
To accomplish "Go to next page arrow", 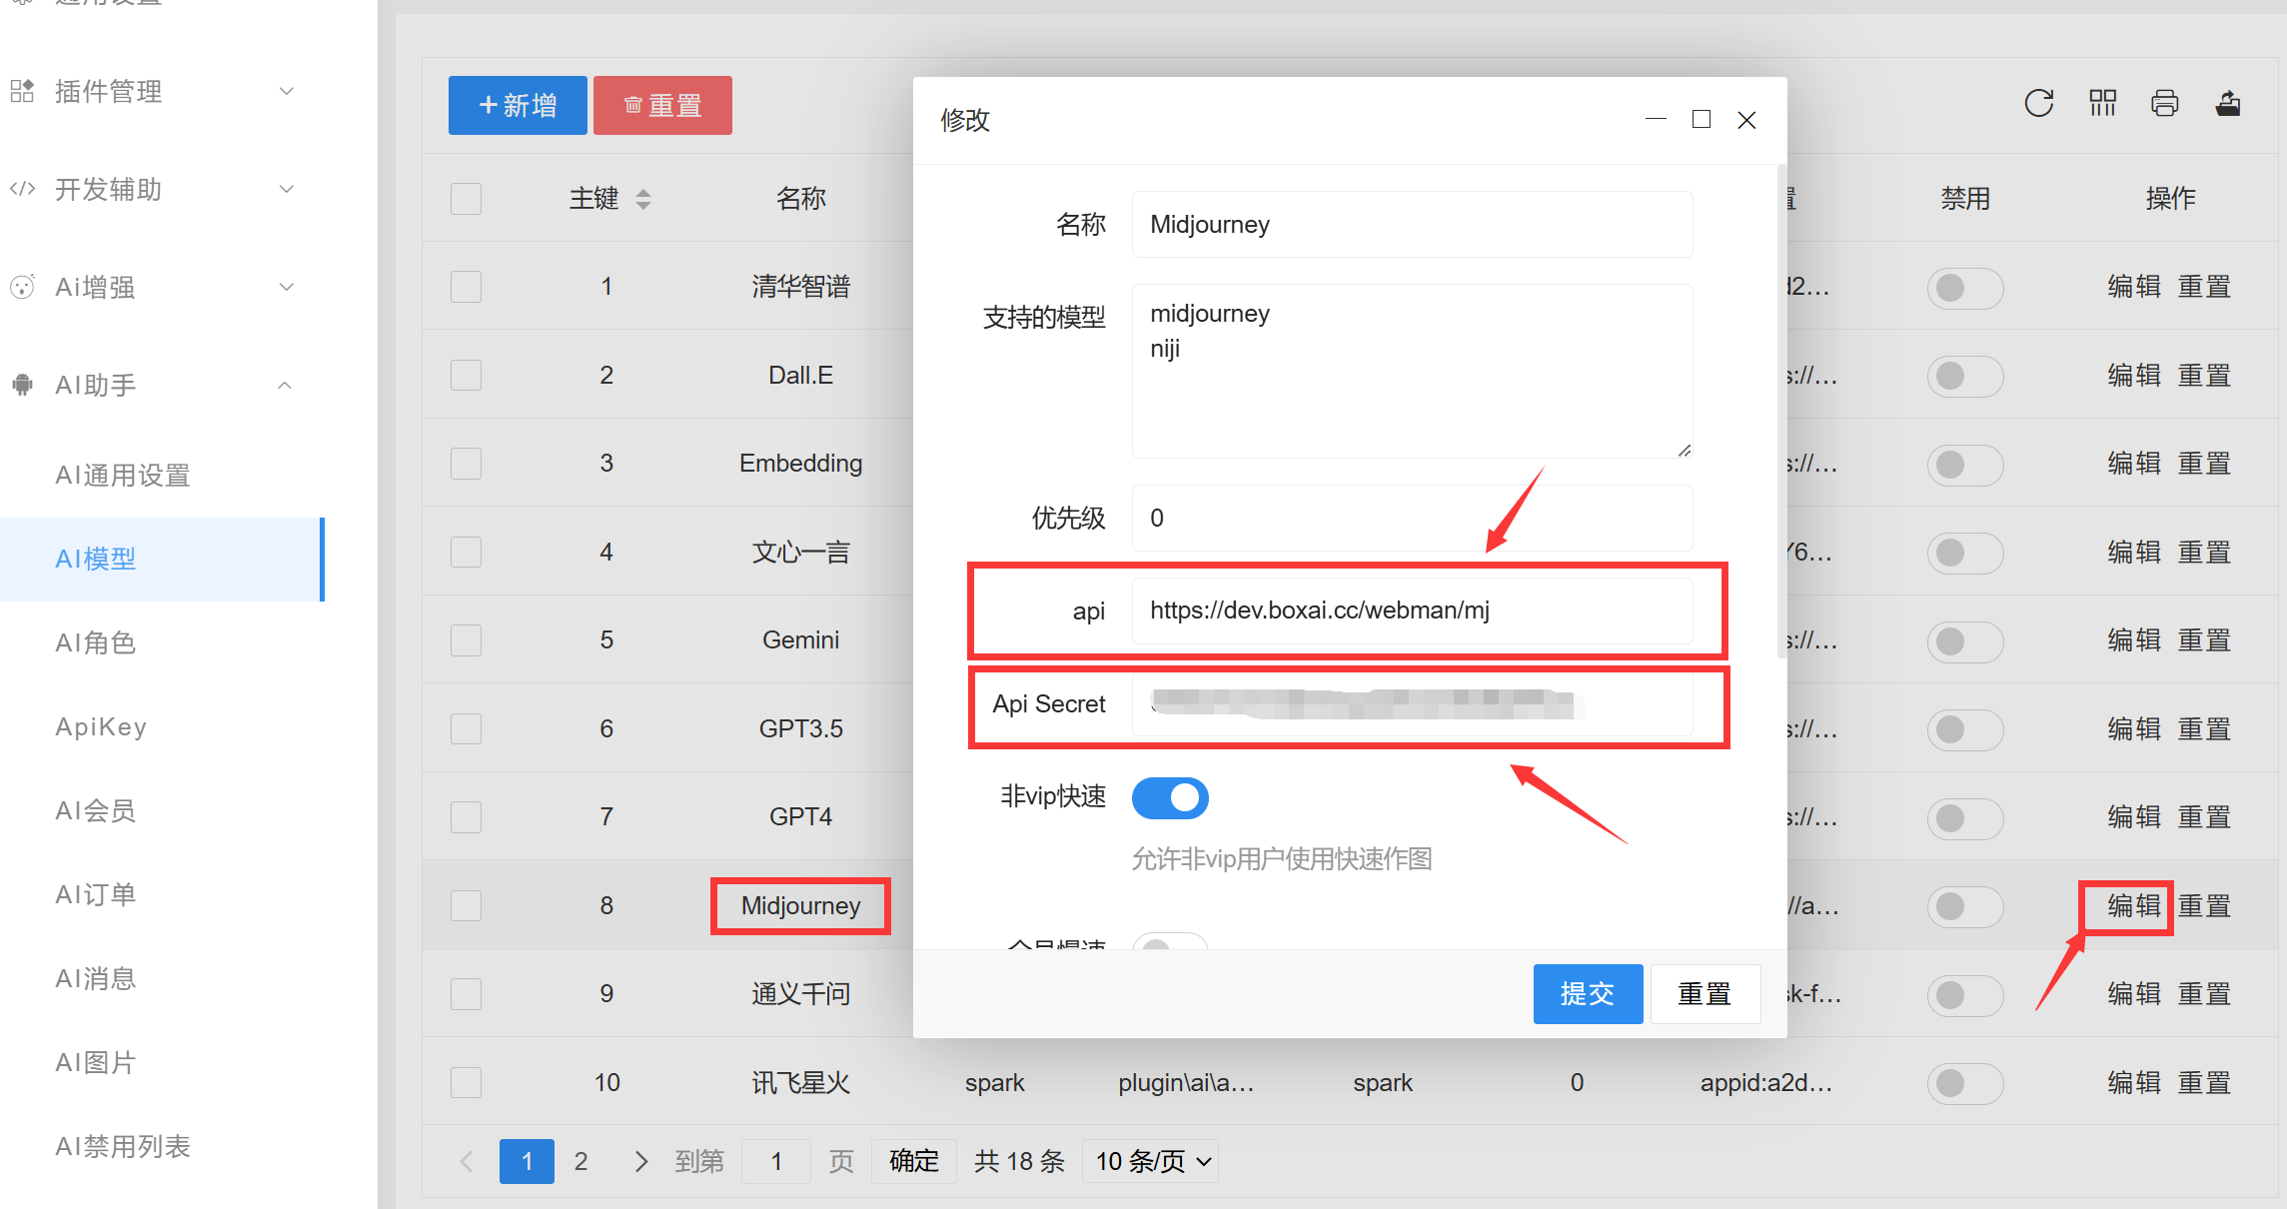I will coord(641,1161).
